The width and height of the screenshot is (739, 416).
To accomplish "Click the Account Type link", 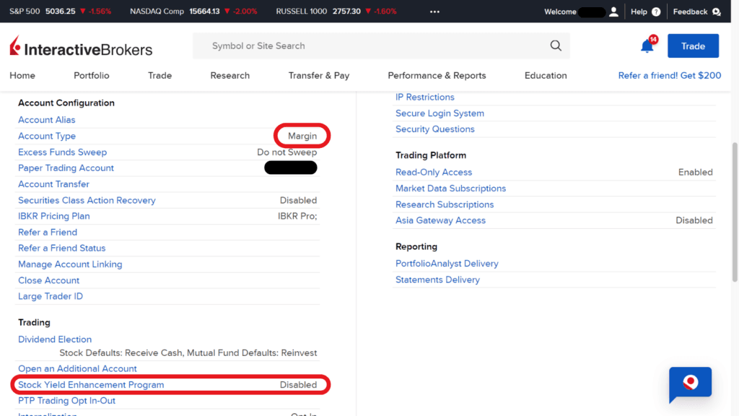I will 47,136.
